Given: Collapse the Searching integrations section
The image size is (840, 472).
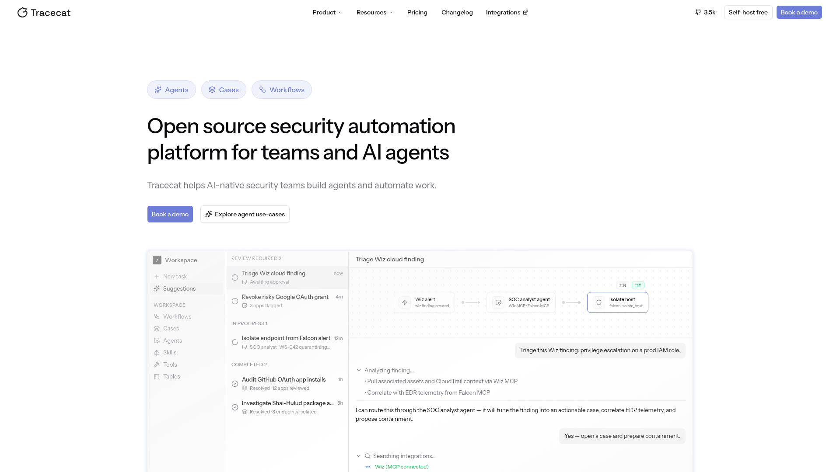Looking at the screenshot, I should tap(359, 456).
